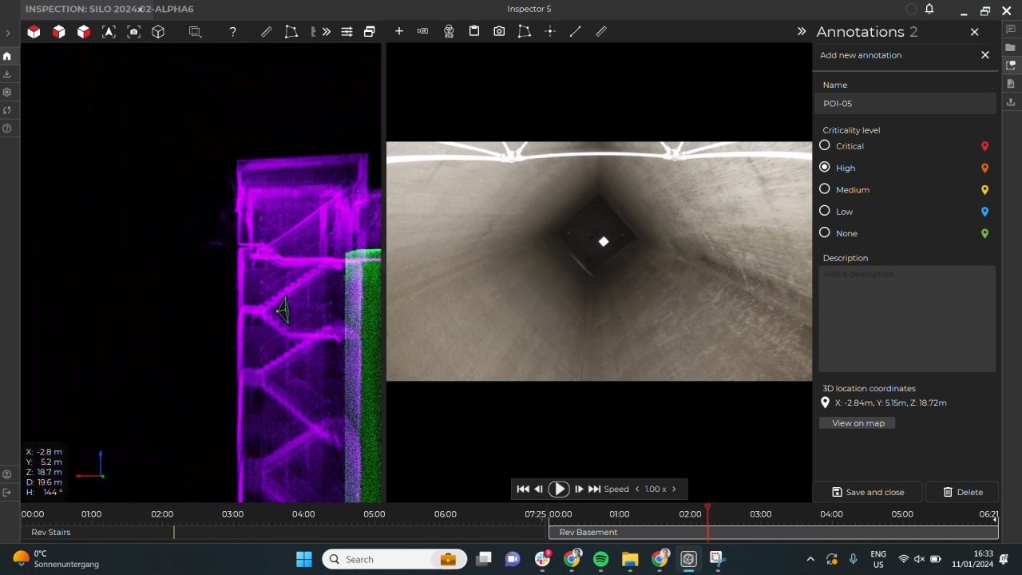Increase playback speed with right arrow
The width and height of the screenshot is (1022, 575).
674,489
